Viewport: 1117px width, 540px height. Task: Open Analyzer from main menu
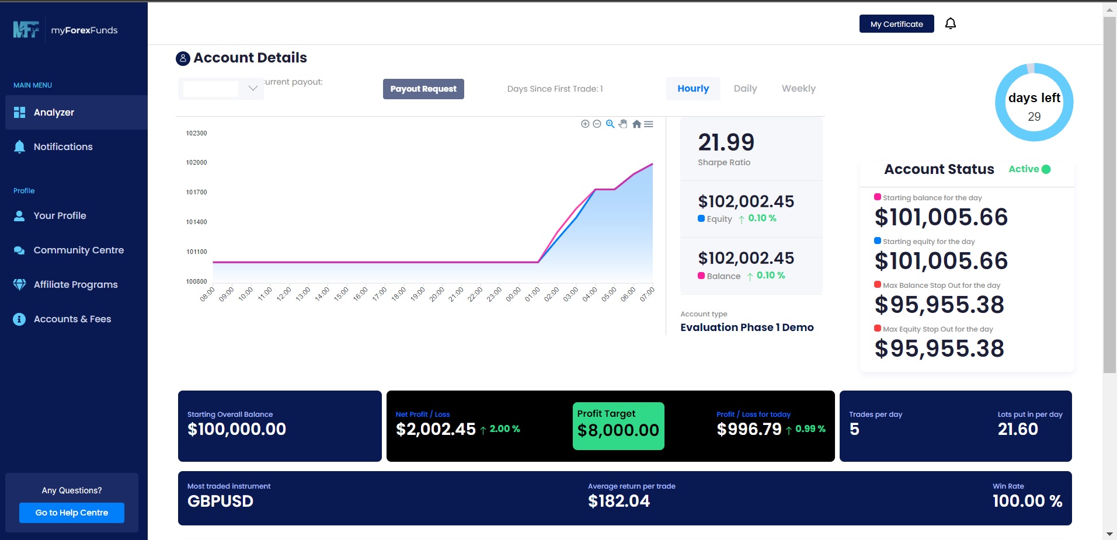[54, 113]
